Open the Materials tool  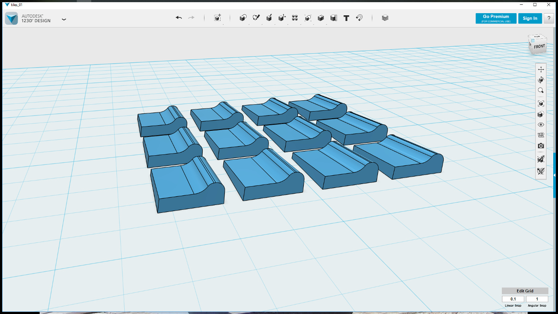(x=385, y=18)
